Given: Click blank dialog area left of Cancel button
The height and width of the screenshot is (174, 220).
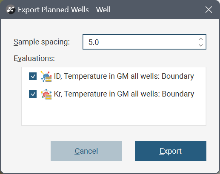Looking at the screenshot, I should click(26, 151).
